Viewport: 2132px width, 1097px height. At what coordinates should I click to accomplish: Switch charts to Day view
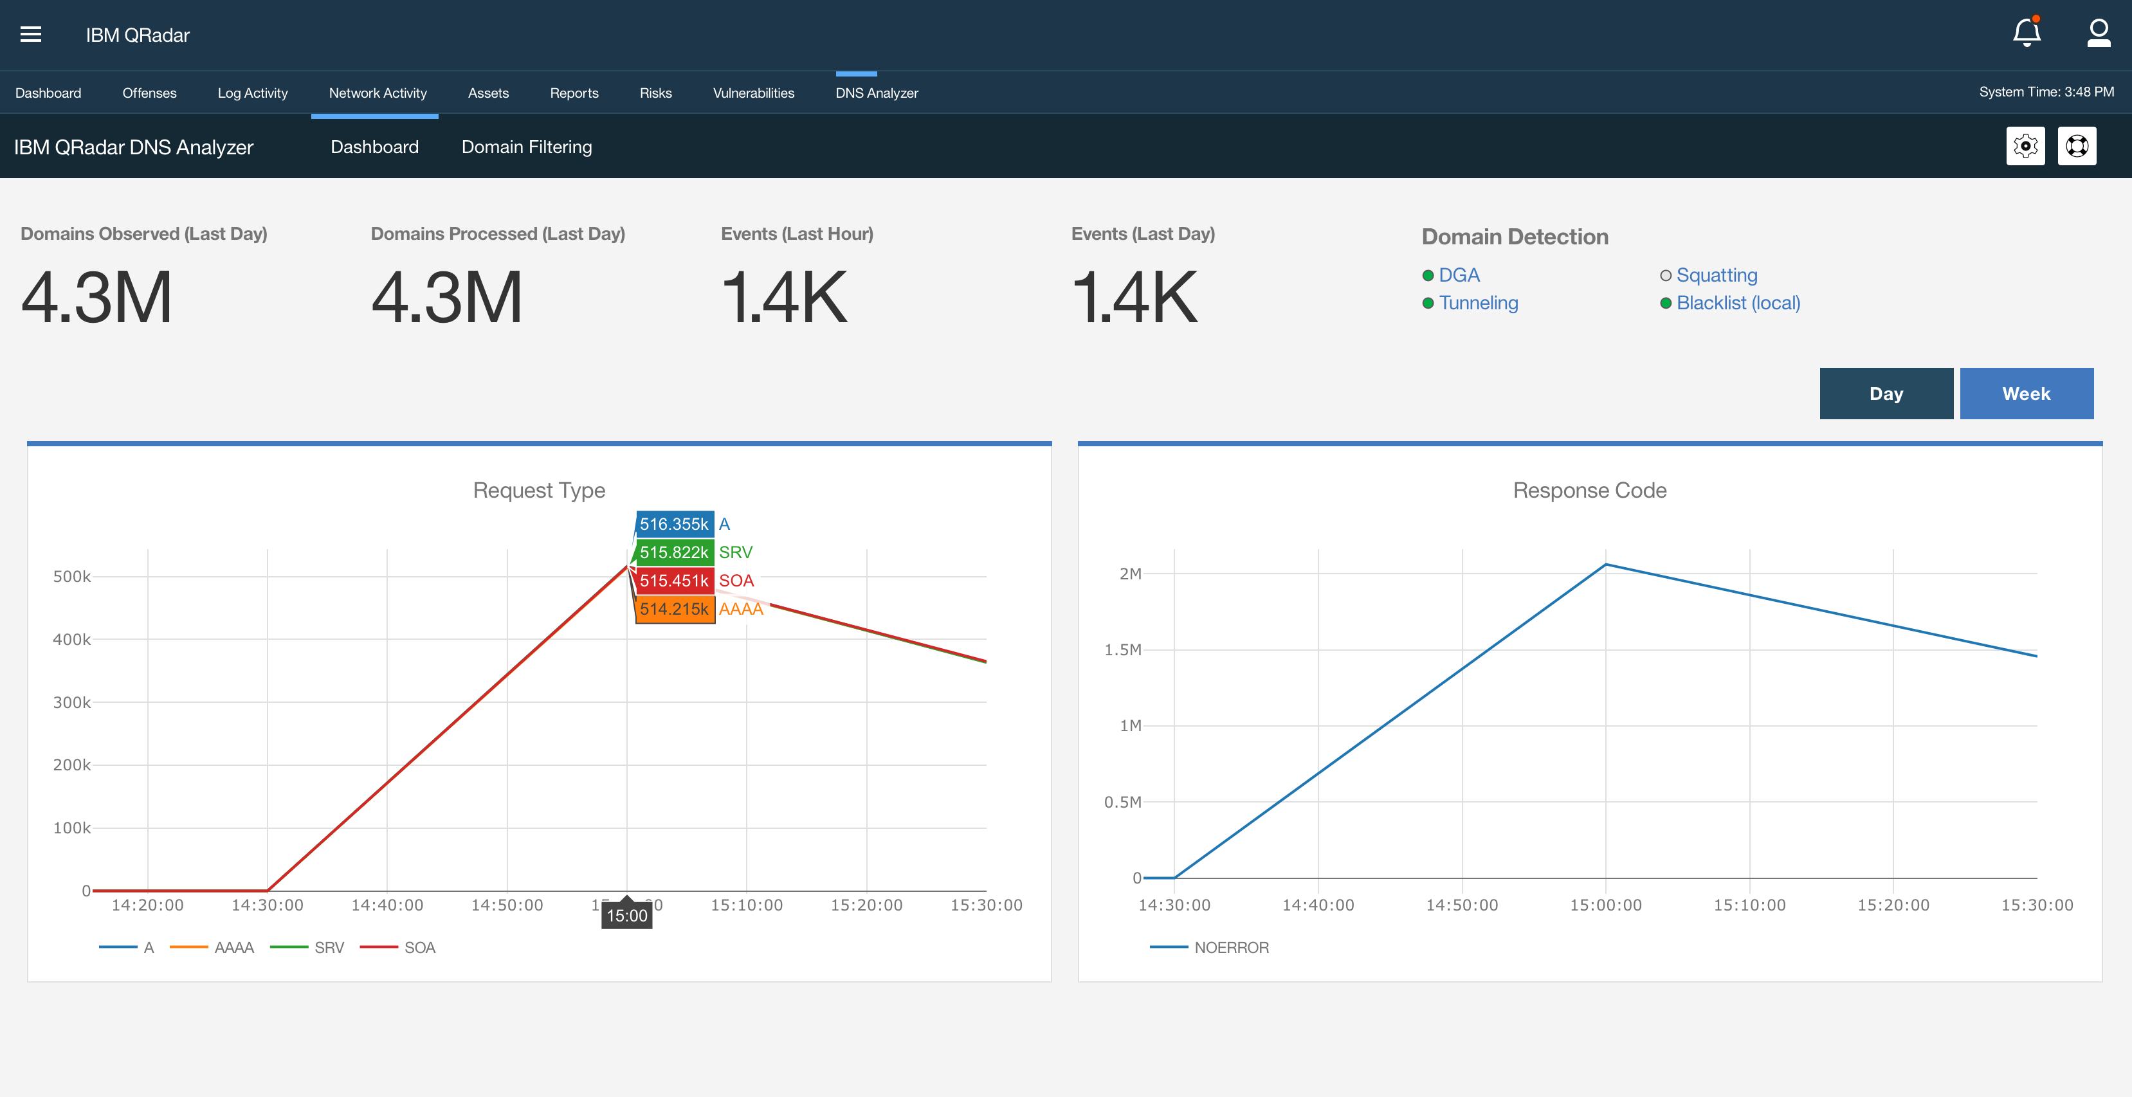(1886, 394)
